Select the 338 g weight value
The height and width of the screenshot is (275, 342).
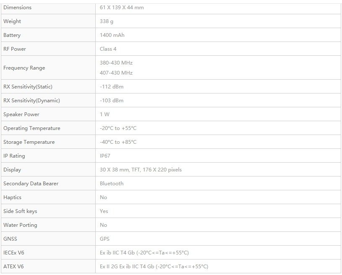click(x=107, y=21)
